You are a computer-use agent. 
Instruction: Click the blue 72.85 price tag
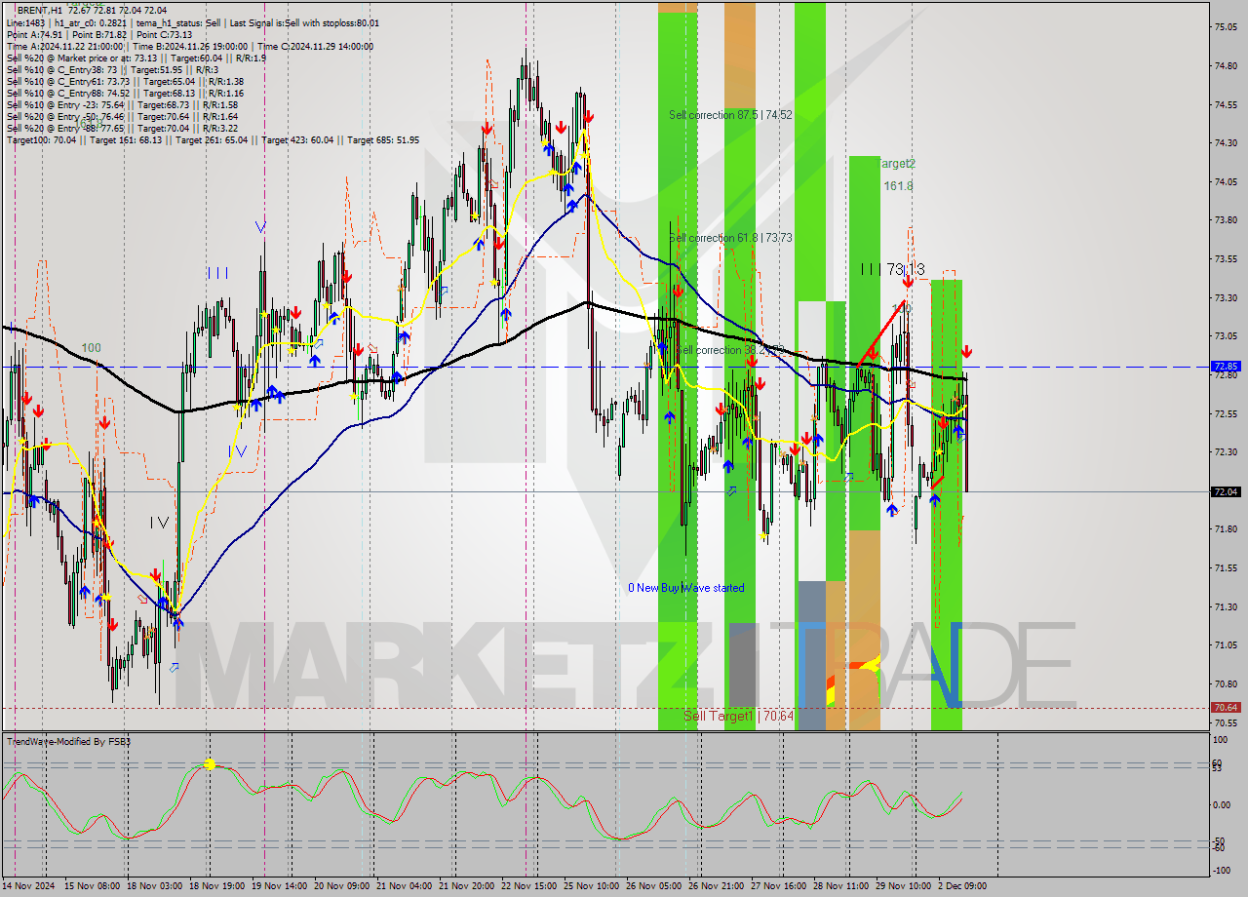click(1226, 367)
